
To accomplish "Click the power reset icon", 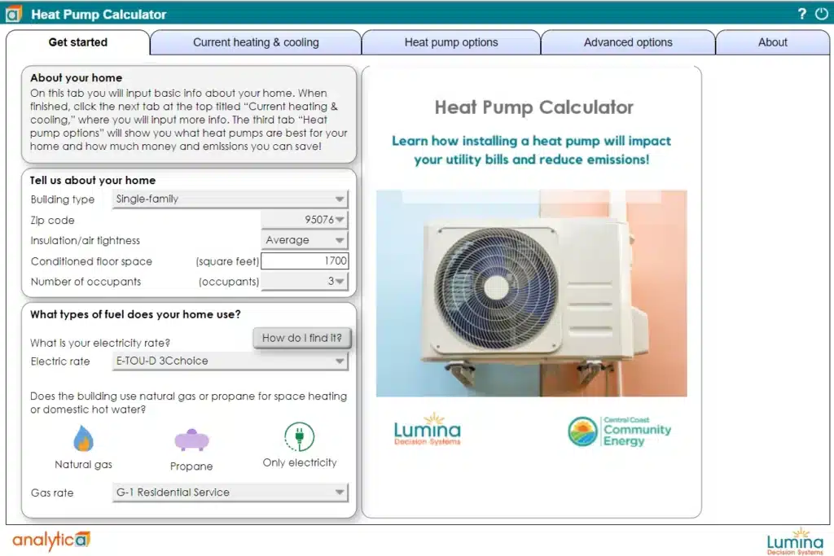I will click(x=821, y=14).
